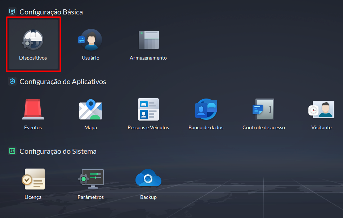This screenshot has height=218, width=343.
Task: Click the Armazenamento text label
Action: point(148,58)
